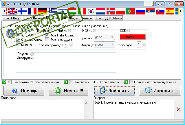Image resolution: width=185 pixels, height=125 pixels.
Task: Select the QuEnc encoder radio button
Action: click(29, 31)
